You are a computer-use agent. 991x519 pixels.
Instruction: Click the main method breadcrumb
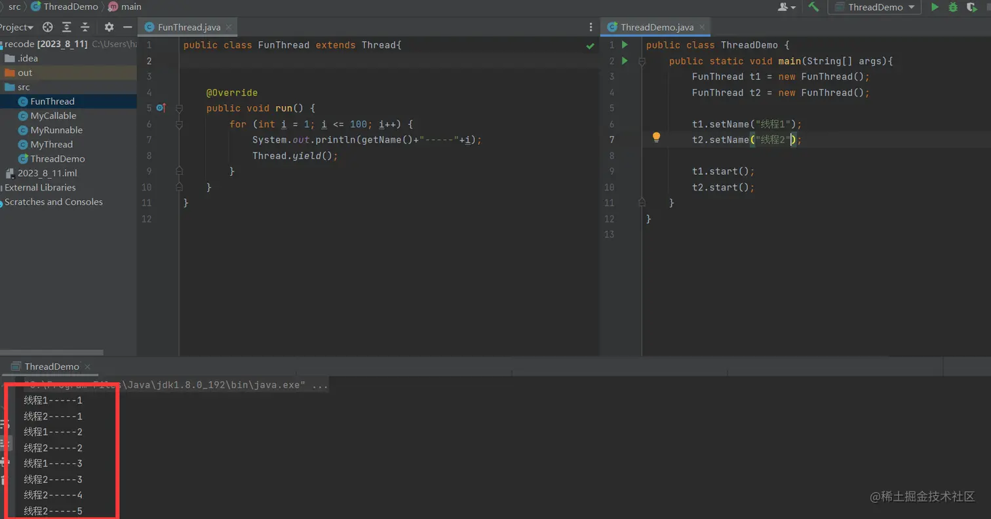[125, 7]
